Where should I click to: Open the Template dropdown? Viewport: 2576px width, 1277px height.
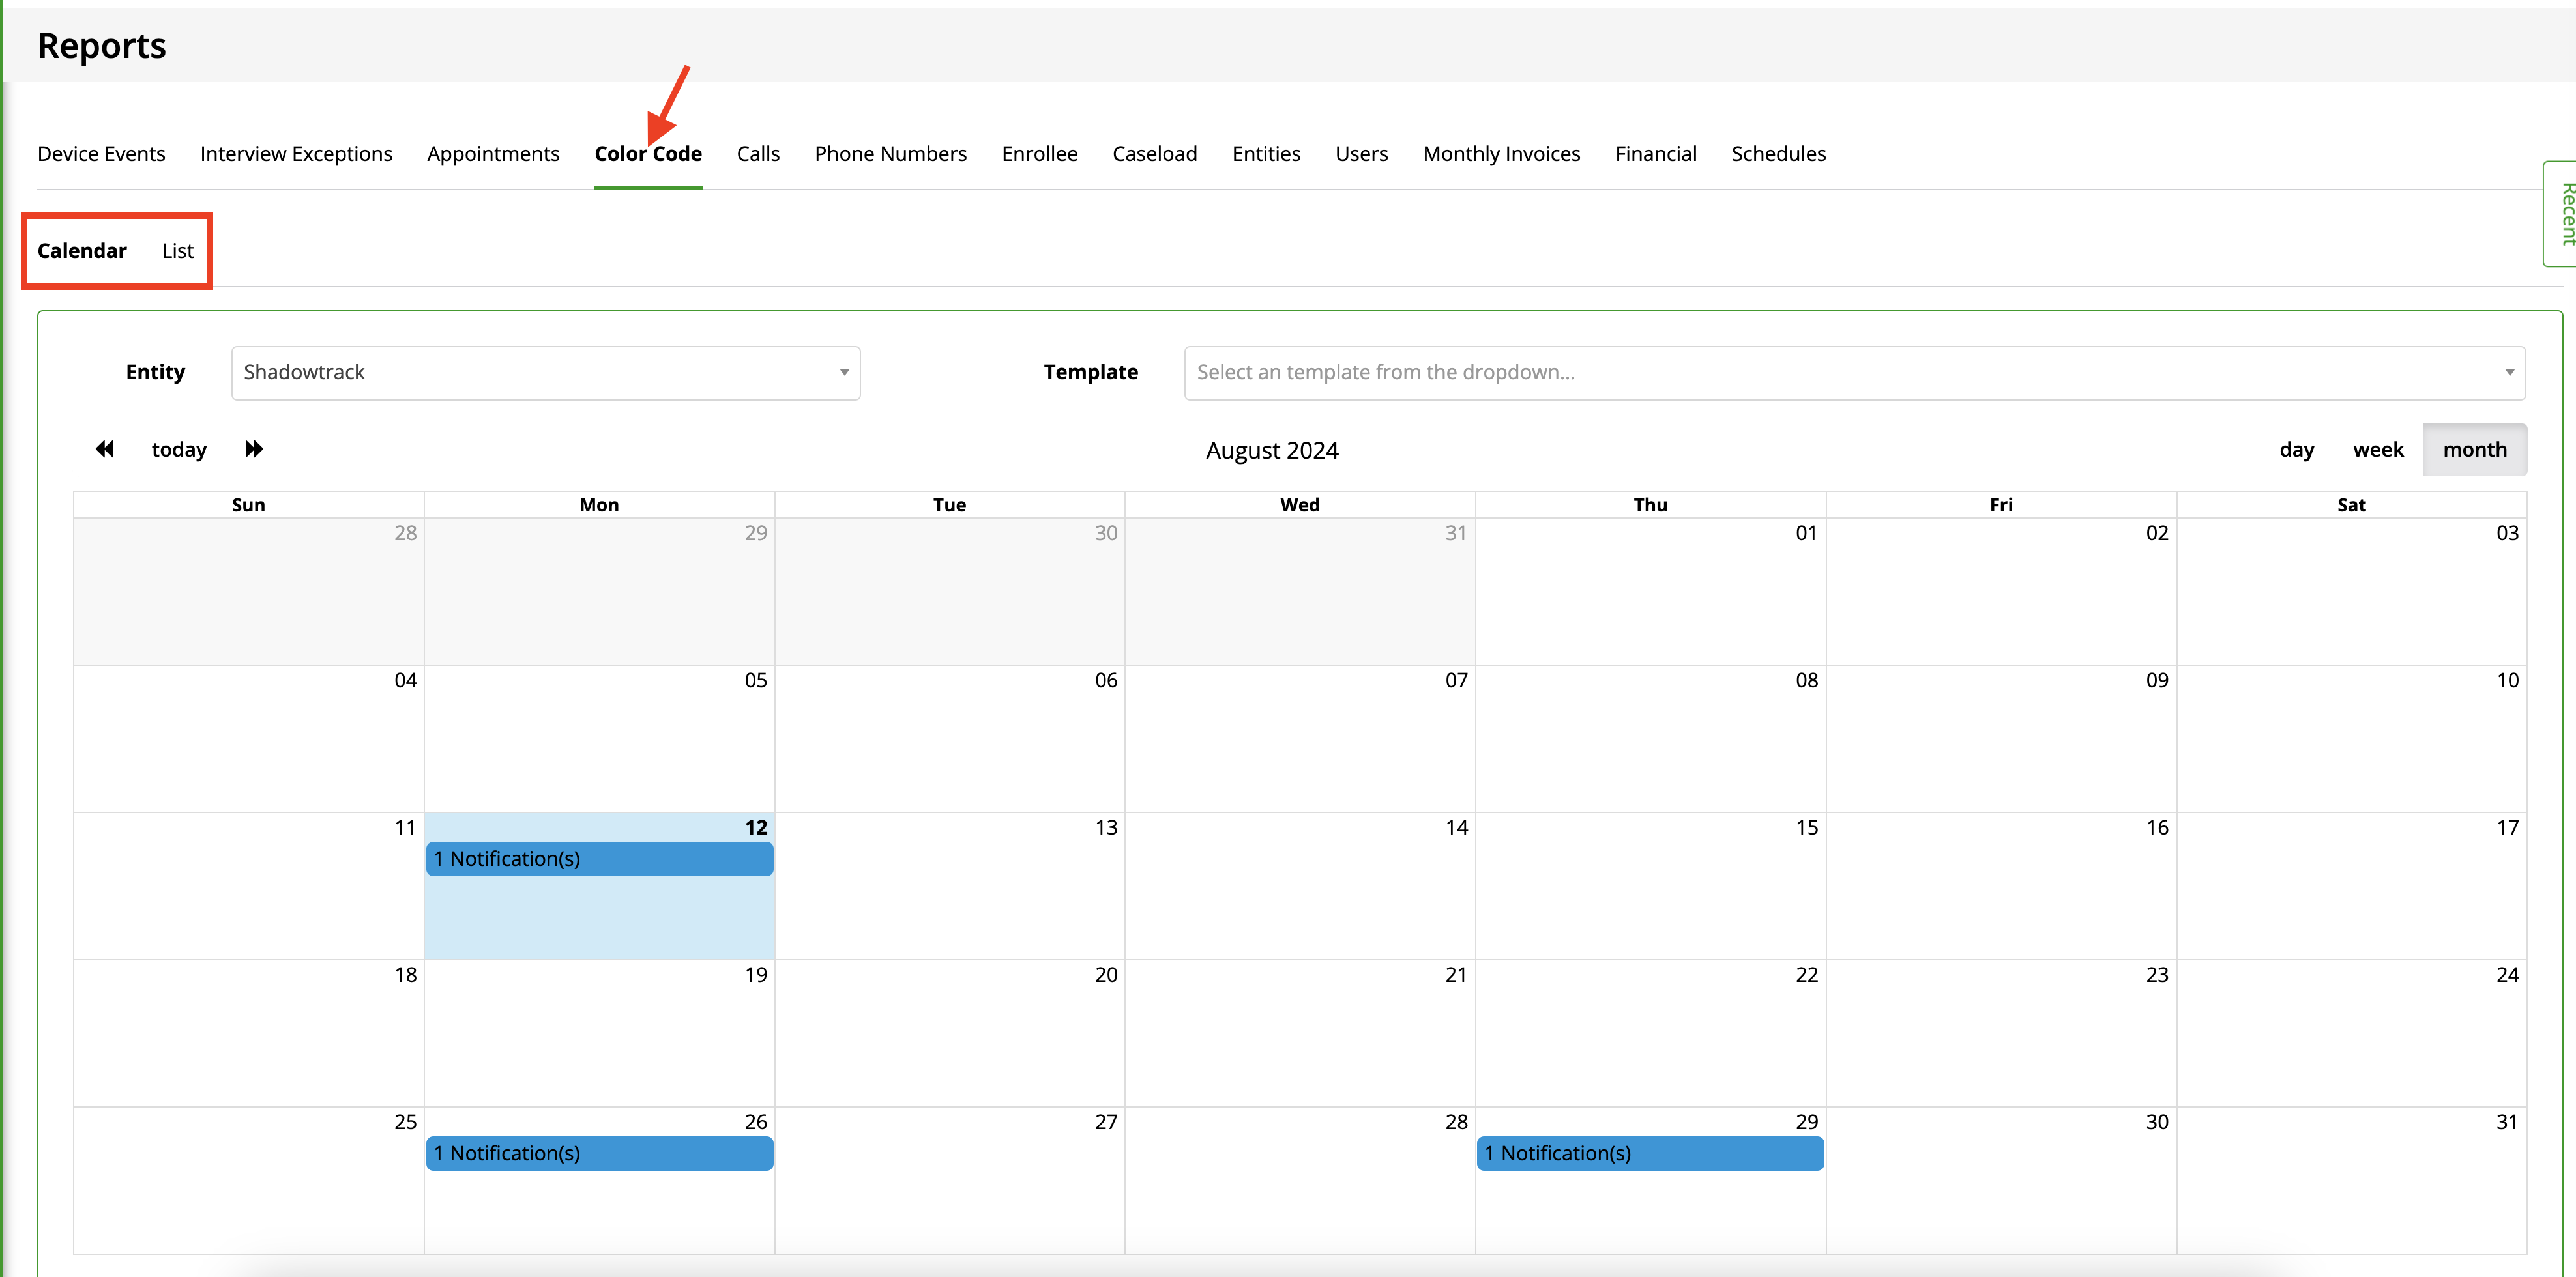[1854, 373]
